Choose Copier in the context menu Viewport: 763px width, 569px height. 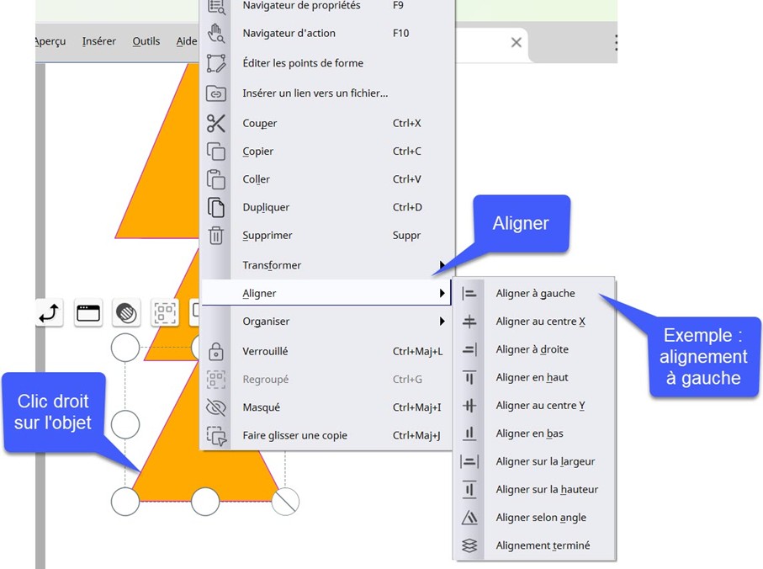[327, 152]
